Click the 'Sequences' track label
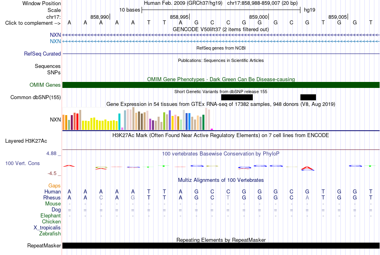 coord(48,66)
